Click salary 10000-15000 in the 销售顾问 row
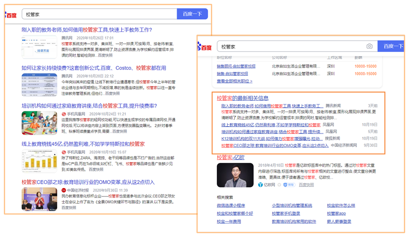 coord(365,66)
